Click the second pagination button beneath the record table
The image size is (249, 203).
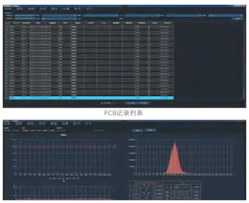(143, 103)
